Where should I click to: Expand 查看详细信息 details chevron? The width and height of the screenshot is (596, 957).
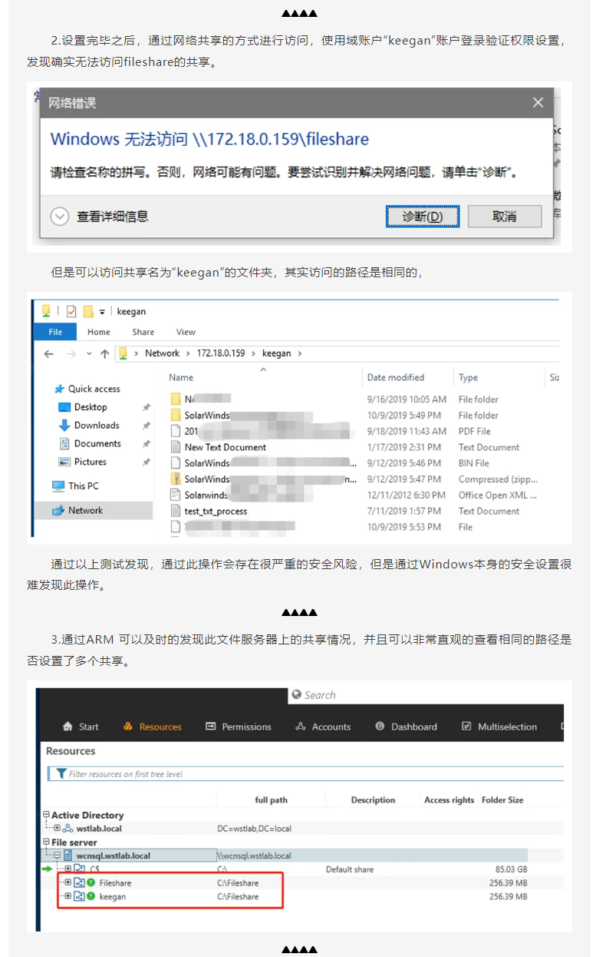tap(60, 217)
